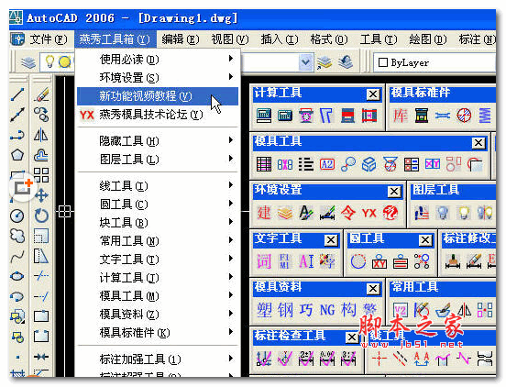Viewport: 506px width, 387px height.
Task: Select the Ellipse draw tool
Action: click(17, 276)
